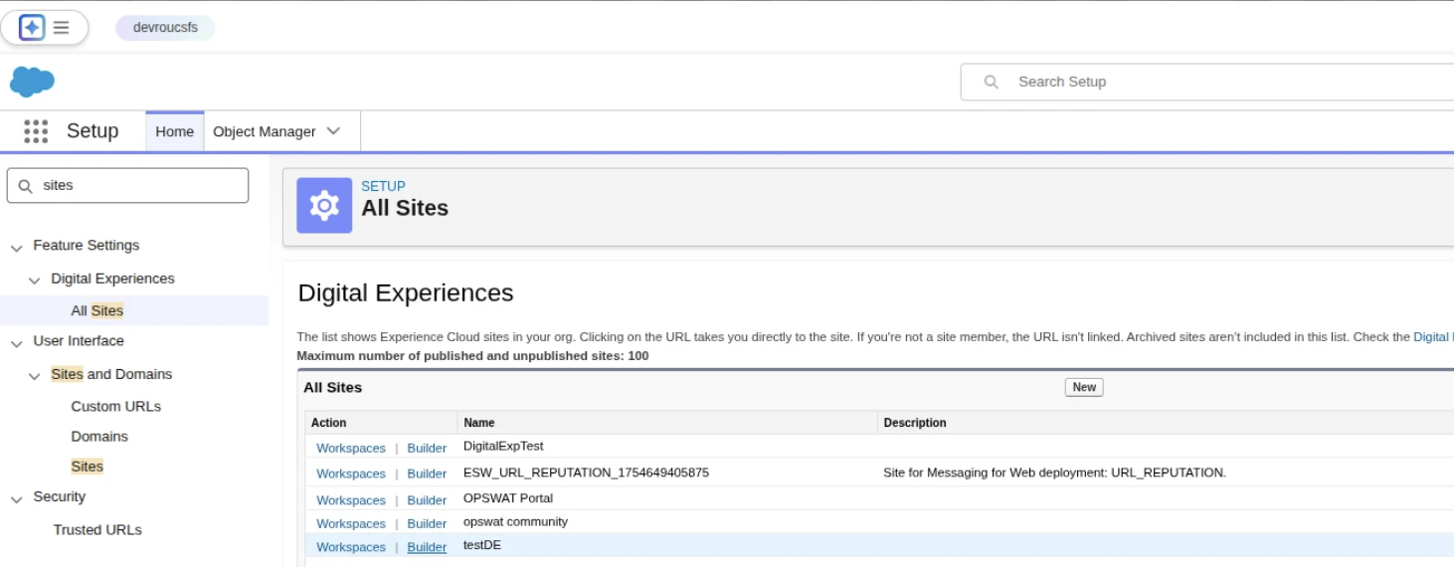Select Trusted URLs in the sidebar
Viewport: 1454px width, 567px height.
pos(97,530)
